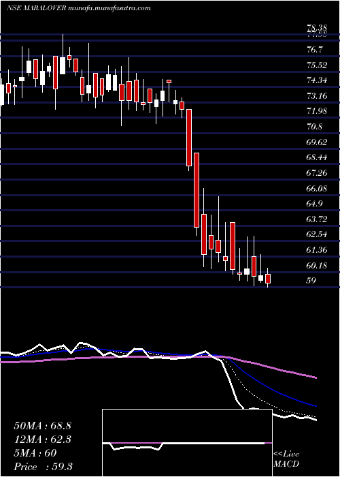Open the Live MACD label
The height and width of the screenshot is (477, 340).
[x=286, y=459]
